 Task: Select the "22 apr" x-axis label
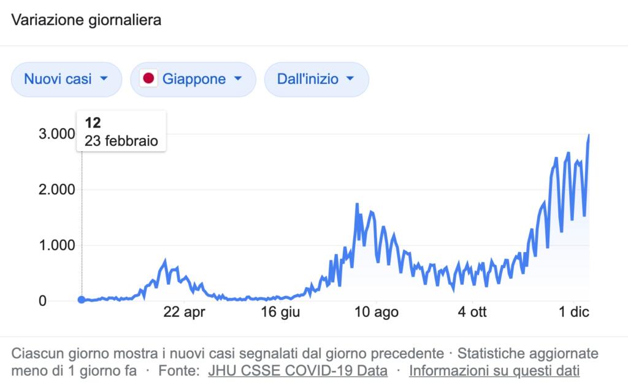[183, 313]
